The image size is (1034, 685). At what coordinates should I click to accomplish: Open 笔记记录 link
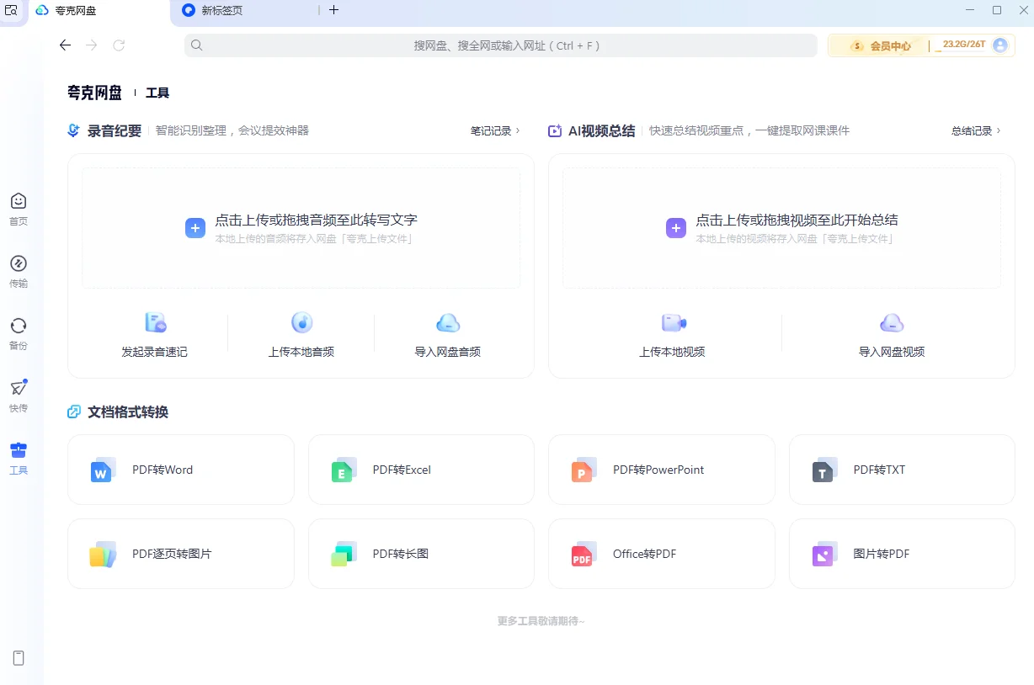pyautogui.click(x=495, y=131)
